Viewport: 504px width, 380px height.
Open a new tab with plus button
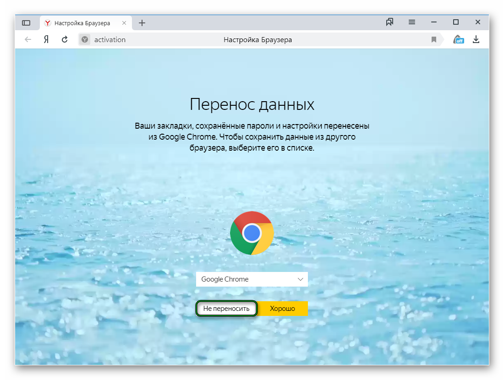pyautogui.click(x=142, y=23)
